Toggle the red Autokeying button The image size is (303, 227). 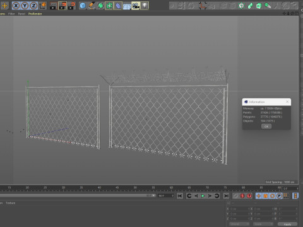pos(242,196)
